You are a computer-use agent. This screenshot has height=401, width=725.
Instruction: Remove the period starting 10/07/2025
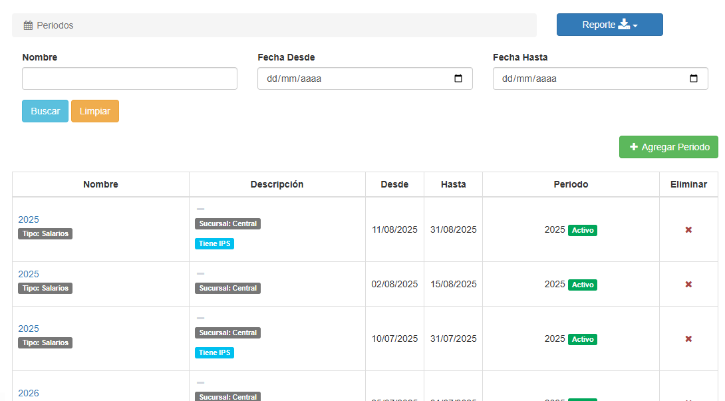point(688,339)
